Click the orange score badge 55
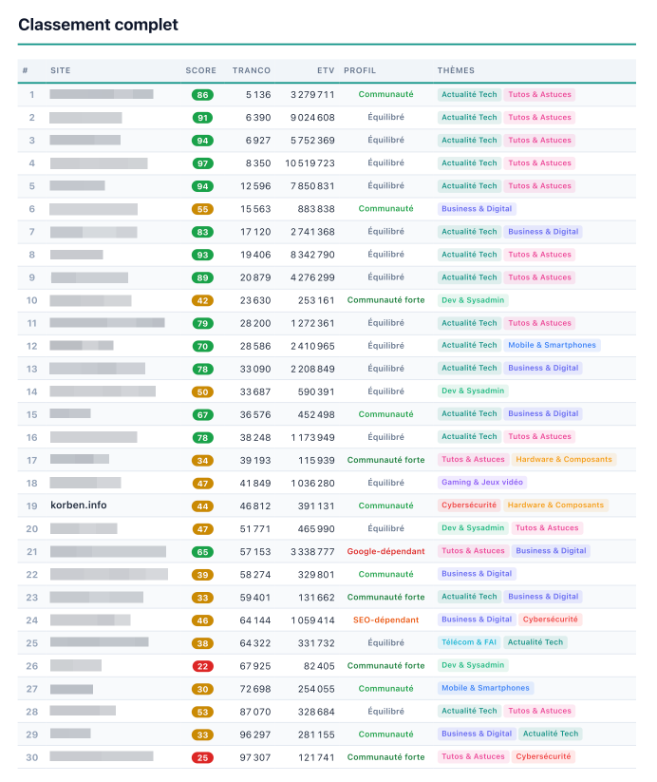 [x=202, y=209]
